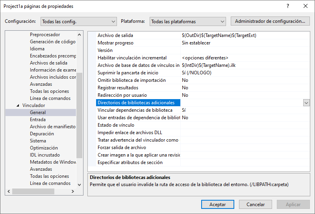Click the Cancelar button
Image resolution: width=315 pixels, height=214 pixels.
tap(255, 205)
